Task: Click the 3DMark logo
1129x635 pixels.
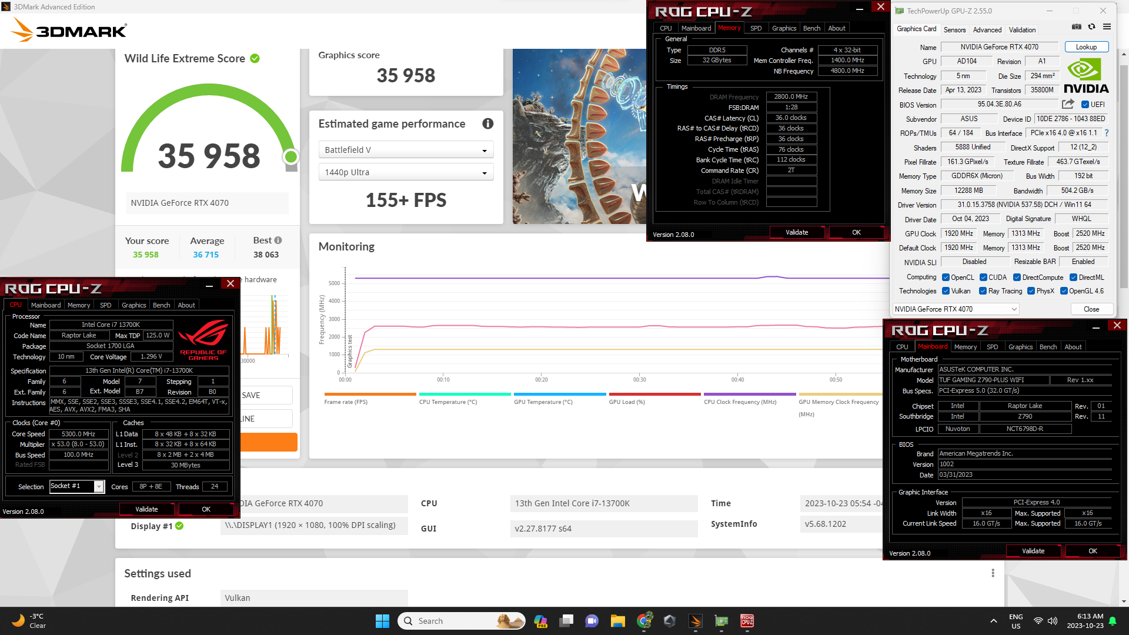Action: [69, 30]
